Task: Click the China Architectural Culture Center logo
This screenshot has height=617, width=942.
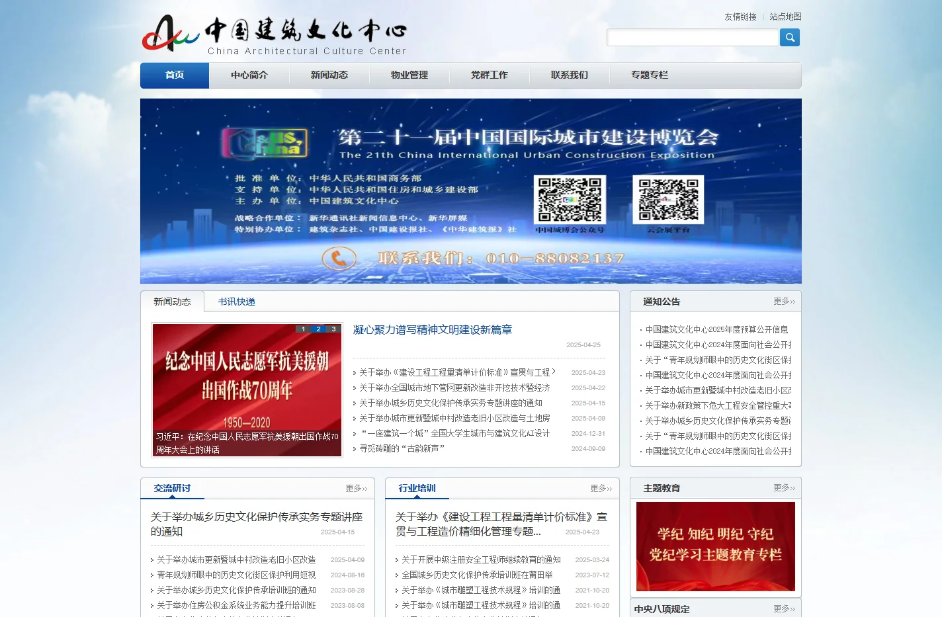Action: pos(274,35)
